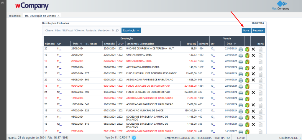Select the Emitente / Destinatário column header
The height and width of the screenshot is (140, 302).
click(153, 44)
